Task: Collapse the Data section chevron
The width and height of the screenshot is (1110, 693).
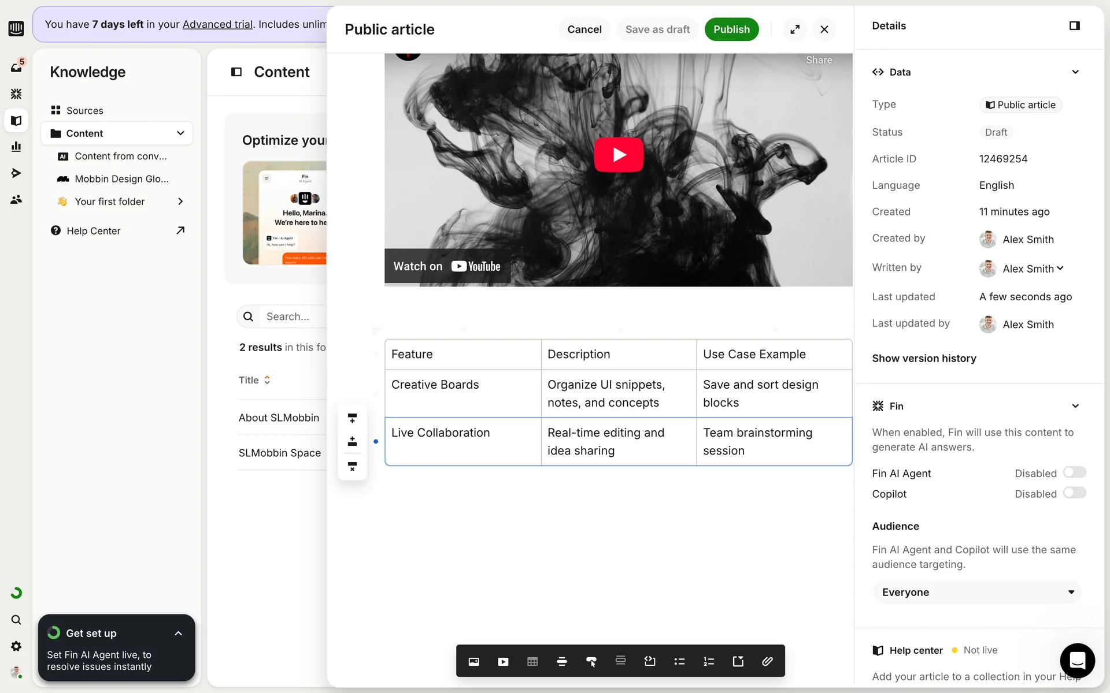Action: (1075, 72)
